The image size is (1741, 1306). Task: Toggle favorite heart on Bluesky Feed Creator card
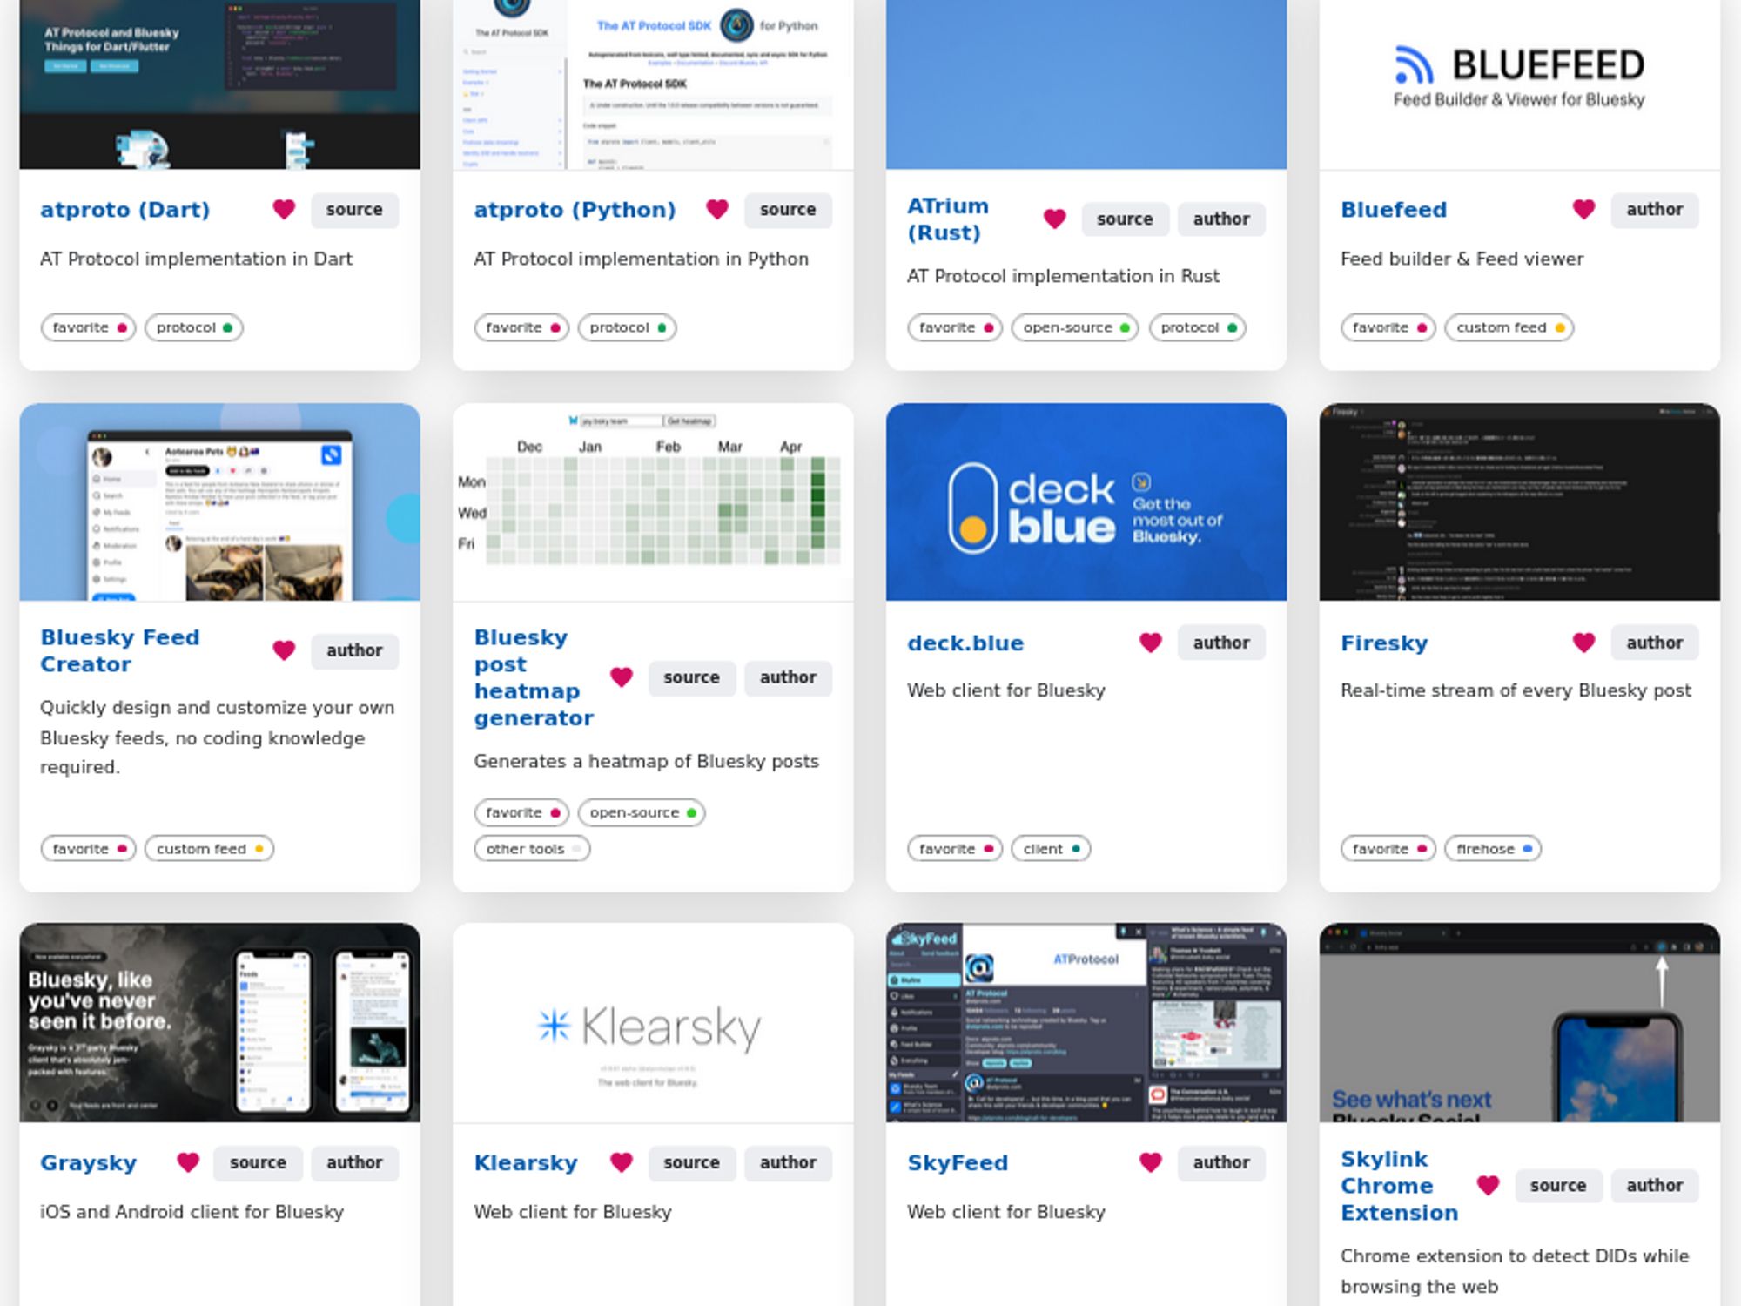click(x=284, y=650)
